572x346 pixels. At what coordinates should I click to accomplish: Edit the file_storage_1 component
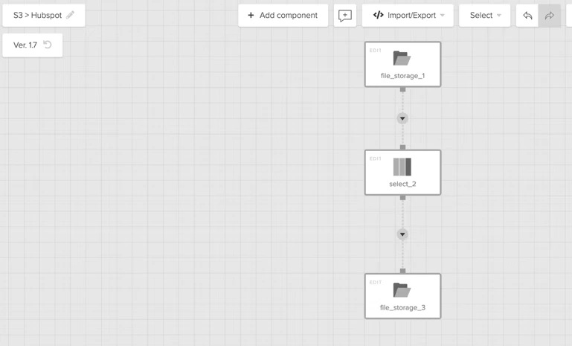click(376, 51)
